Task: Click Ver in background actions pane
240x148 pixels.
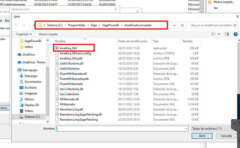Action: tap(216, 8)
